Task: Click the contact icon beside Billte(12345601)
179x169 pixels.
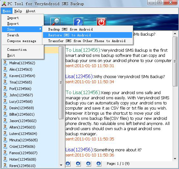Action: tap(5, 114)
